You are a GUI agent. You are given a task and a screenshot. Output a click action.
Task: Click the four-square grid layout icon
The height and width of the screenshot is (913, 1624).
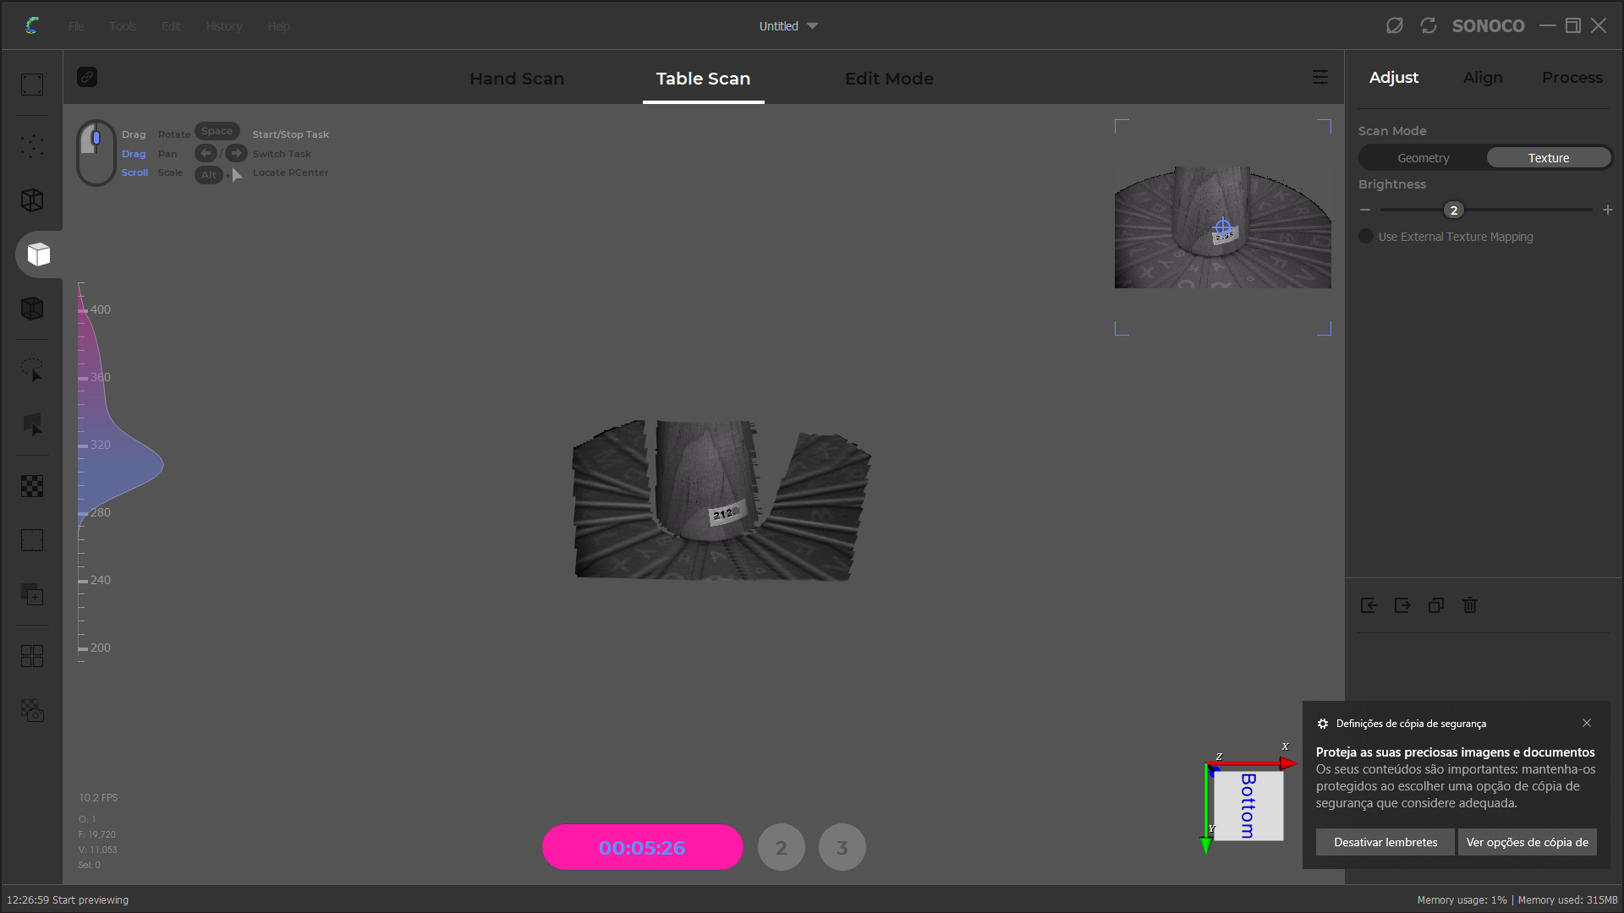point(32,656)
